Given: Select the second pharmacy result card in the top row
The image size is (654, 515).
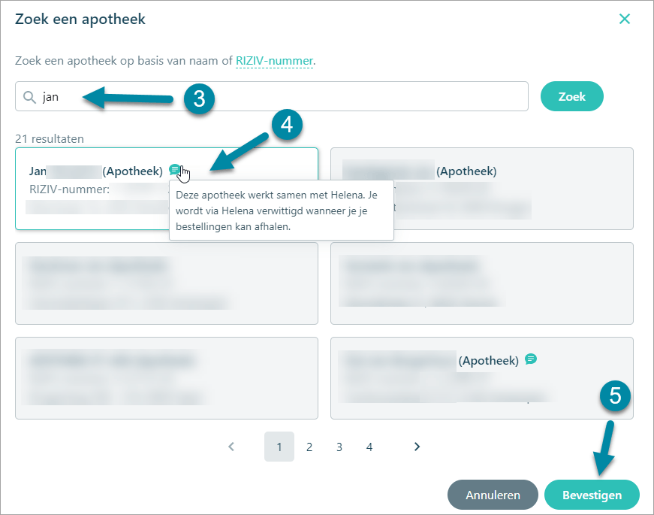Looking at the screenshot, I should (482, 189).
